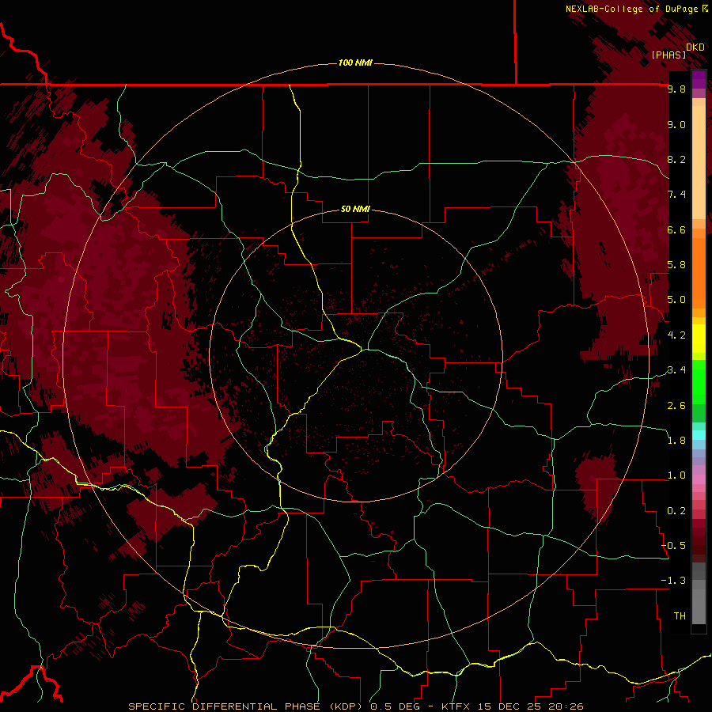This screenshot has height=712, width=712.
Task: Select the 9.0 value on the color scale
Action: [x=676, y=124]
